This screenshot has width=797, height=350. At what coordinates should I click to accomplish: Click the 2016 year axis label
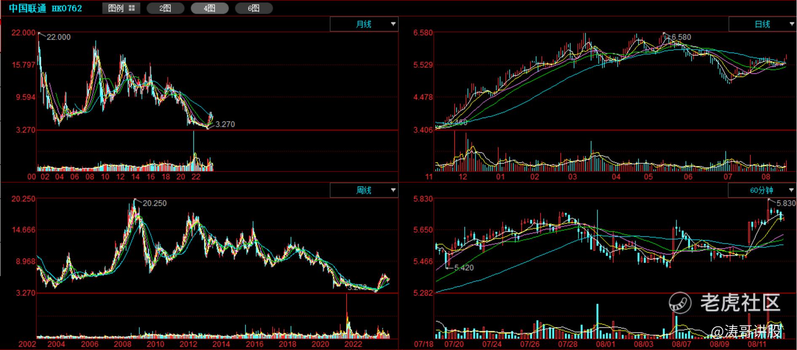click(x=254, y=344)
